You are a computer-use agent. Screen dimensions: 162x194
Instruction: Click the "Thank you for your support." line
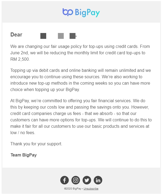(x=36, y=144)
